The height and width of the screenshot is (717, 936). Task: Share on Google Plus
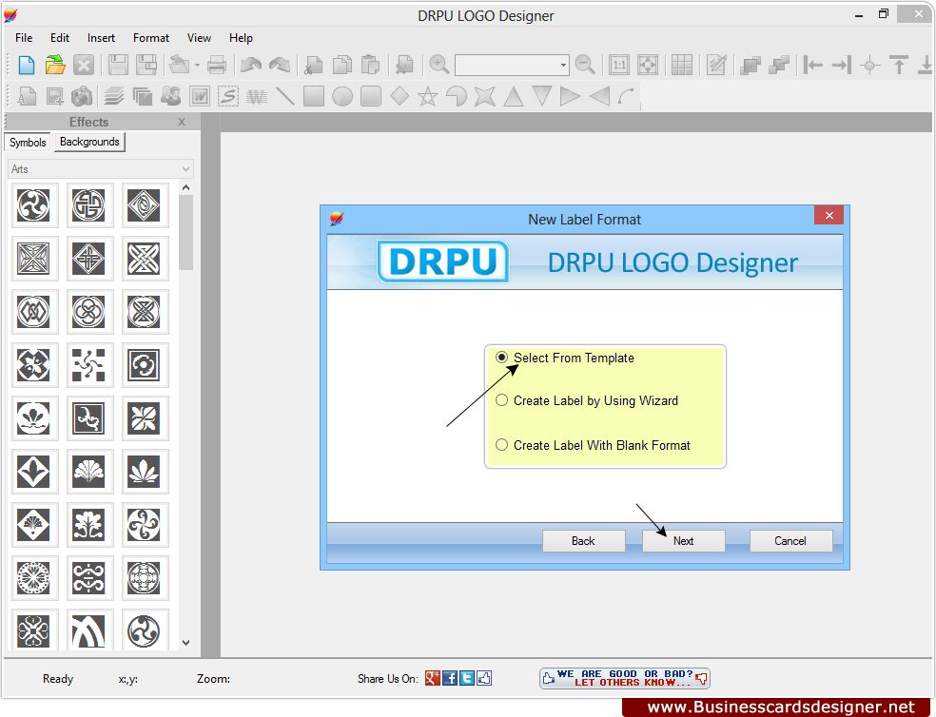(432, 678)
